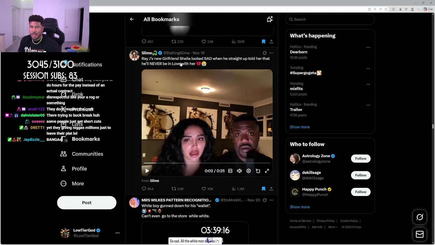The height and width of the screenshot is (245, 435).
Task: Open the Notifications menu item
Action: pos(82,65)
